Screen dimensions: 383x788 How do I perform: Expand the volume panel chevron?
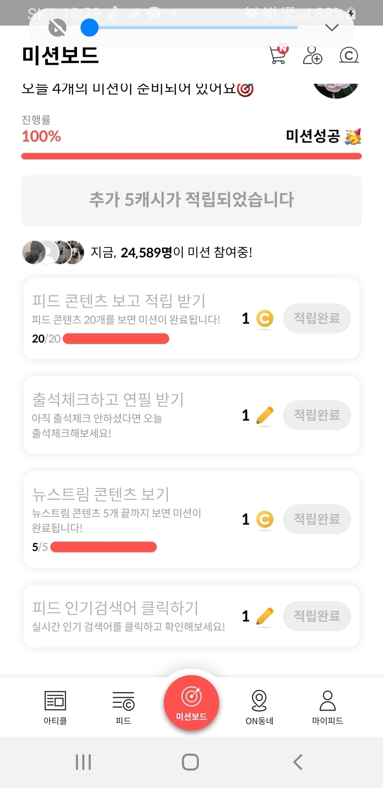click(x=332, y=28)
